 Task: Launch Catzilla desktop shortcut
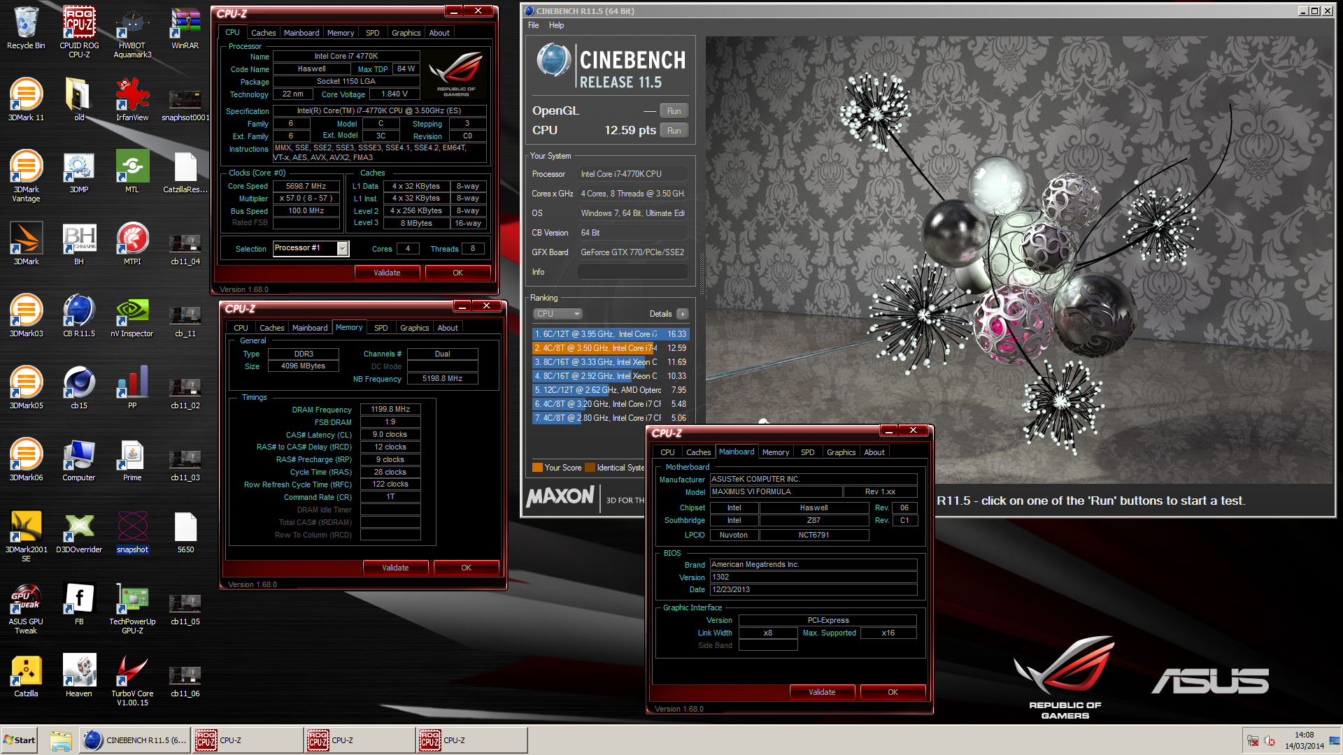pos(26,676)
